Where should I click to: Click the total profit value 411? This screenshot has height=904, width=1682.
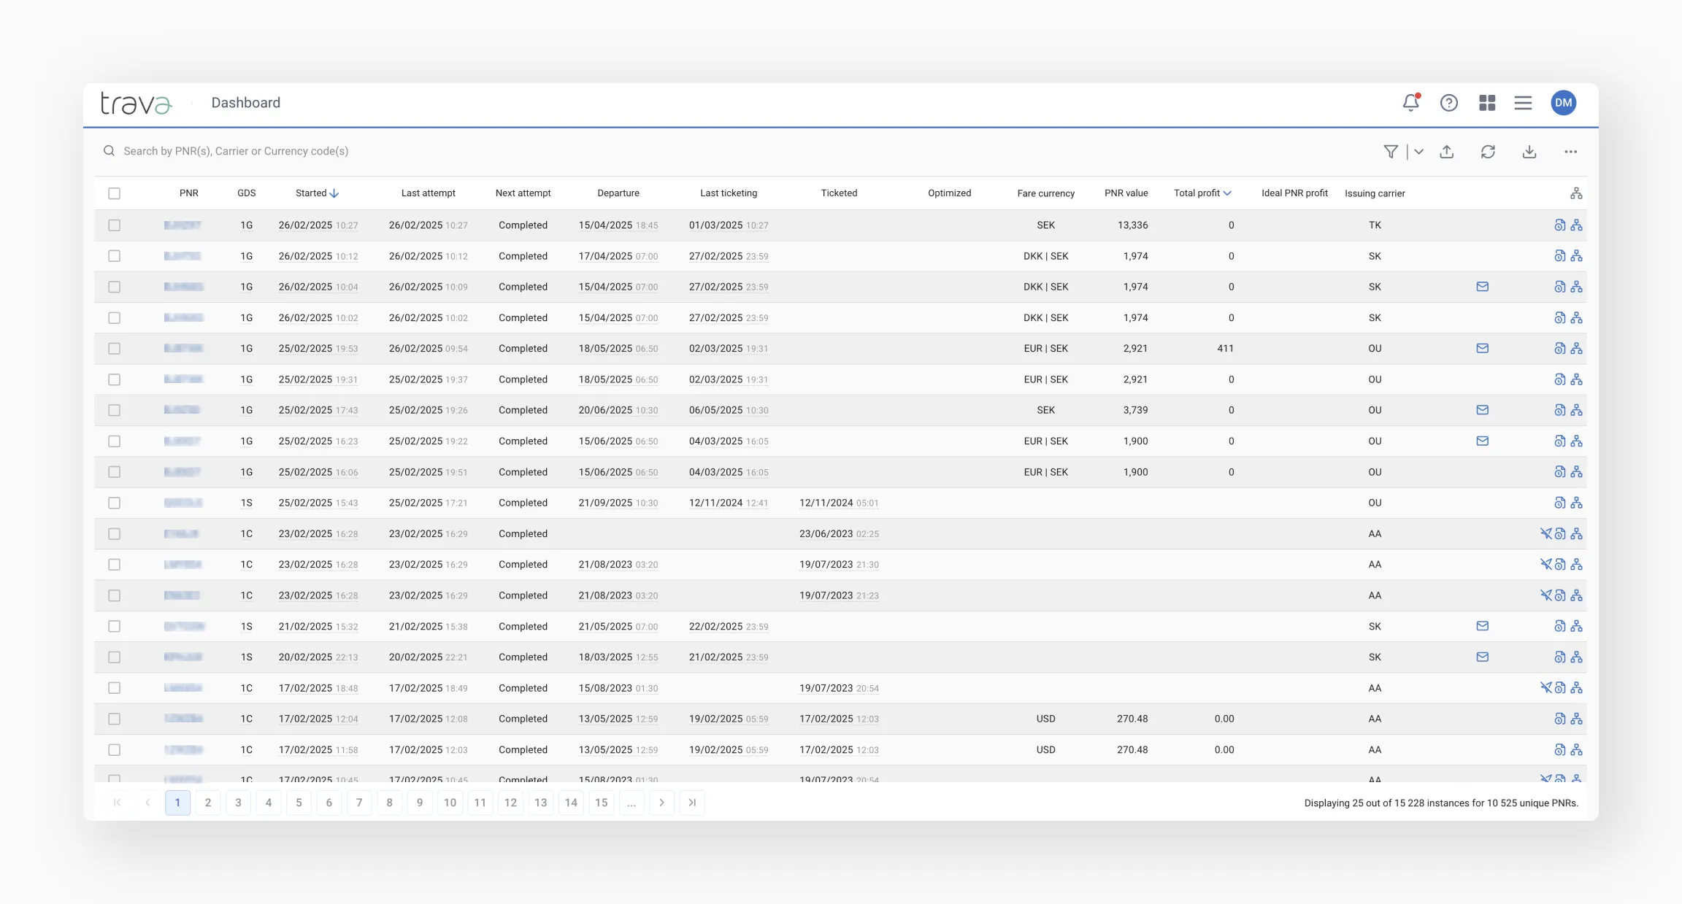pyautogui.click(x=1225, y=349)
